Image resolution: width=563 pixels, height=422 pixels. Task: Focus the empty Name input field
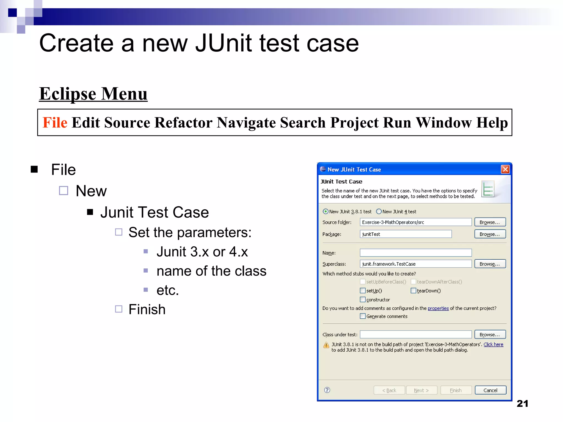416,252
